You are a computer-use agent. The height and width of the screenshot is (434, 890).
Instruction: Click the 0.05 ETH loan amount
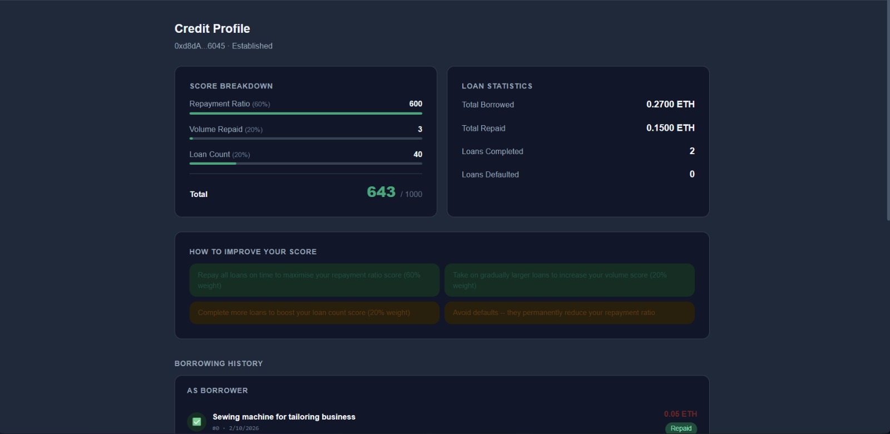[680, 414]
